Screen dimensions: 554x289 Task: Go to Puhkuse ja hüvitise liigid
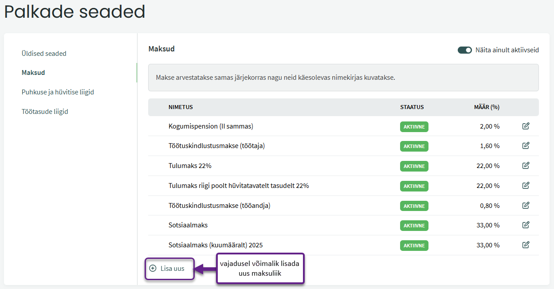coord(58,92)
